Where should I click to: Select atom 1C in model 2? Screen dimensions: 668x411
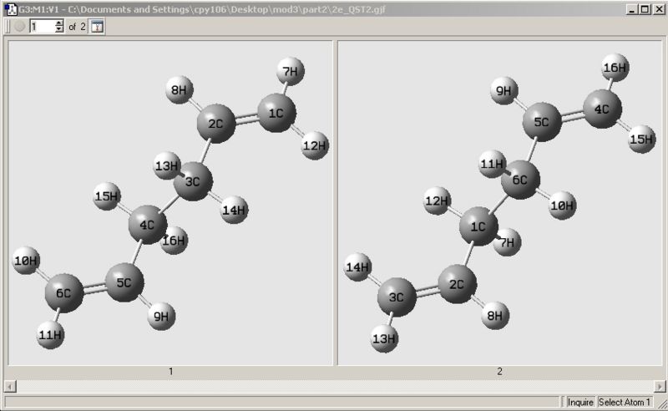(478, 226)
